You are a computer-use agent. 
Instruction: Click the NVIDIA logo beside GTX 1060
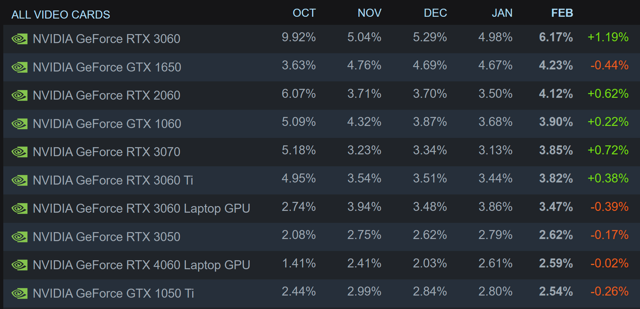[19, 124]
